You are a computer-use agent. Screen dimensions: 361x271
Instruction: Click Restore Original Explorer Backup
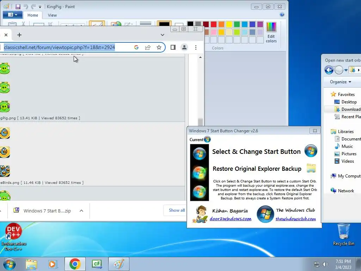pyautogui.click(x=257, y=169)
